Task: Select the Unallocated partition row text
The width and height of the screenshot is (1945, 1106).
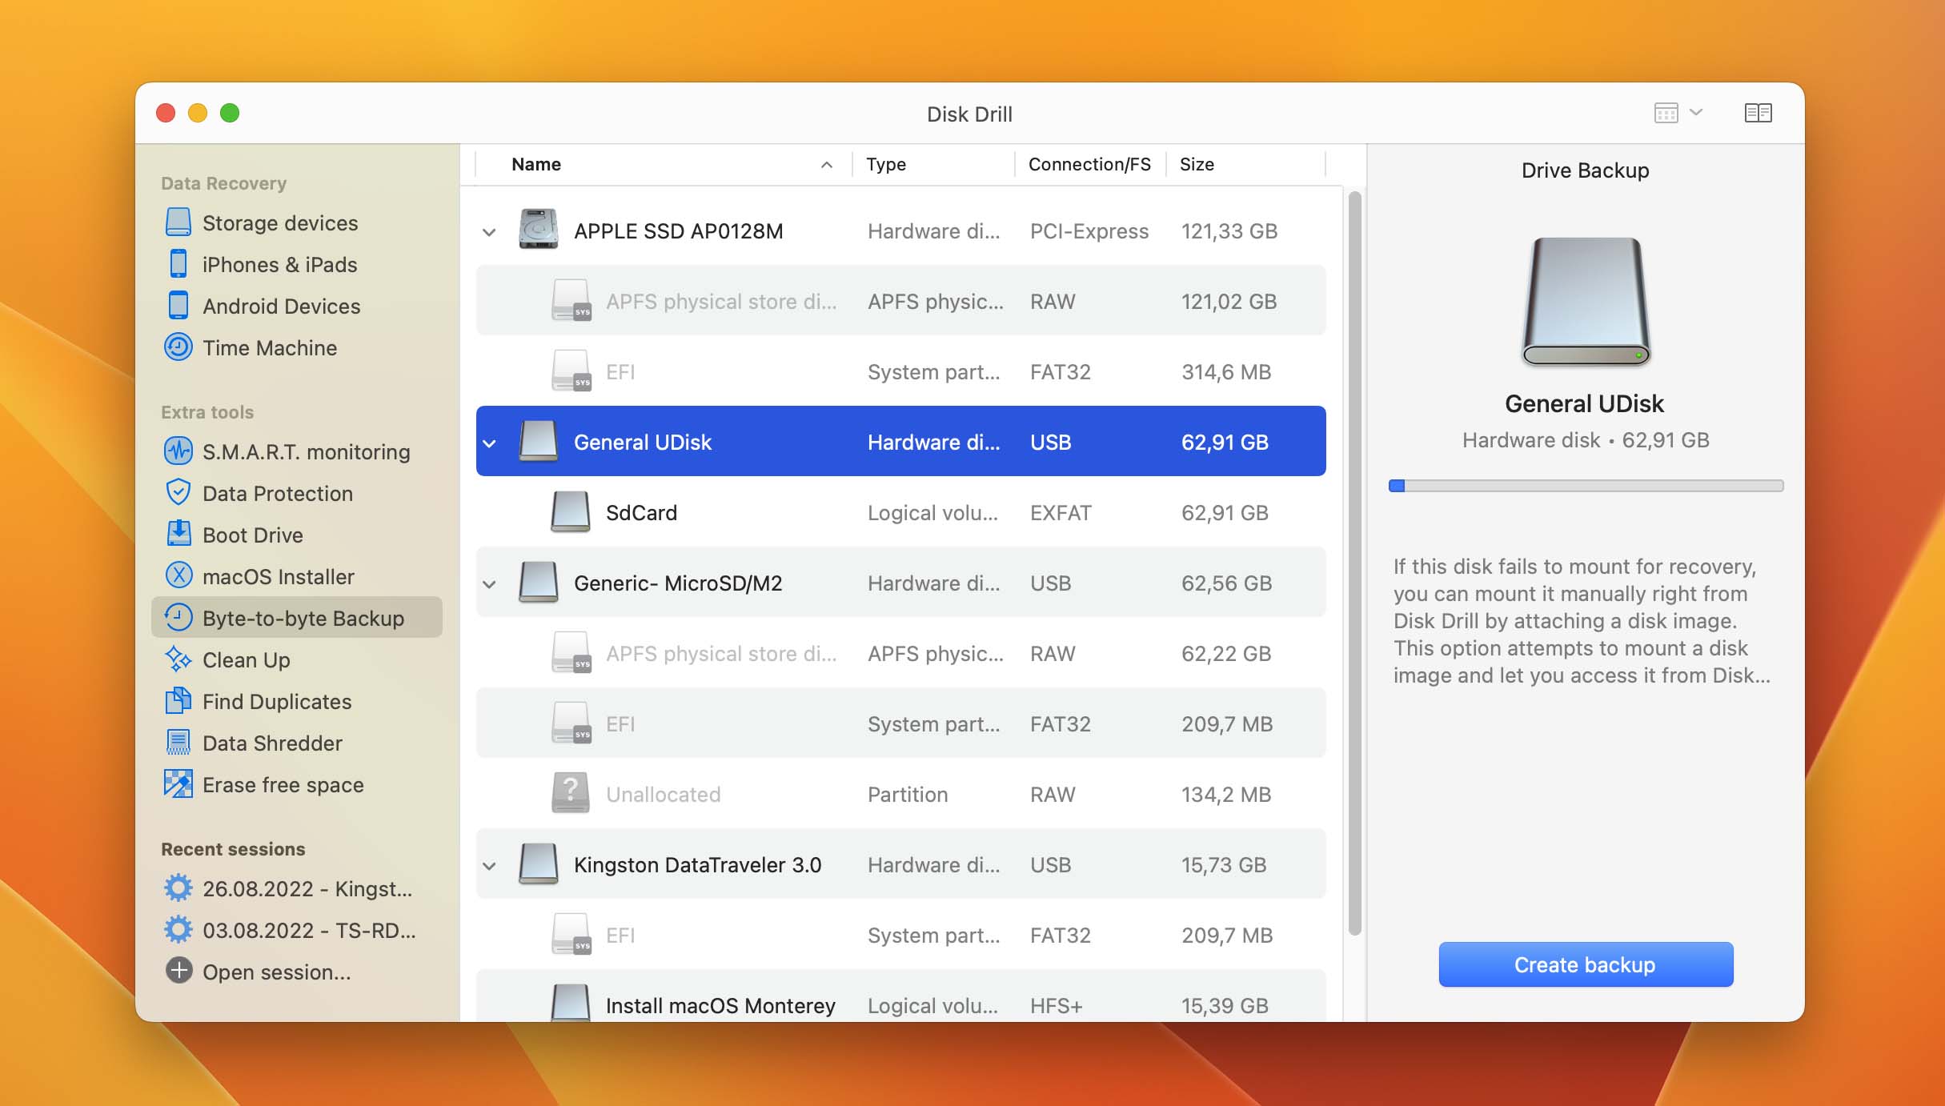Action: click(x=663, y=794)
